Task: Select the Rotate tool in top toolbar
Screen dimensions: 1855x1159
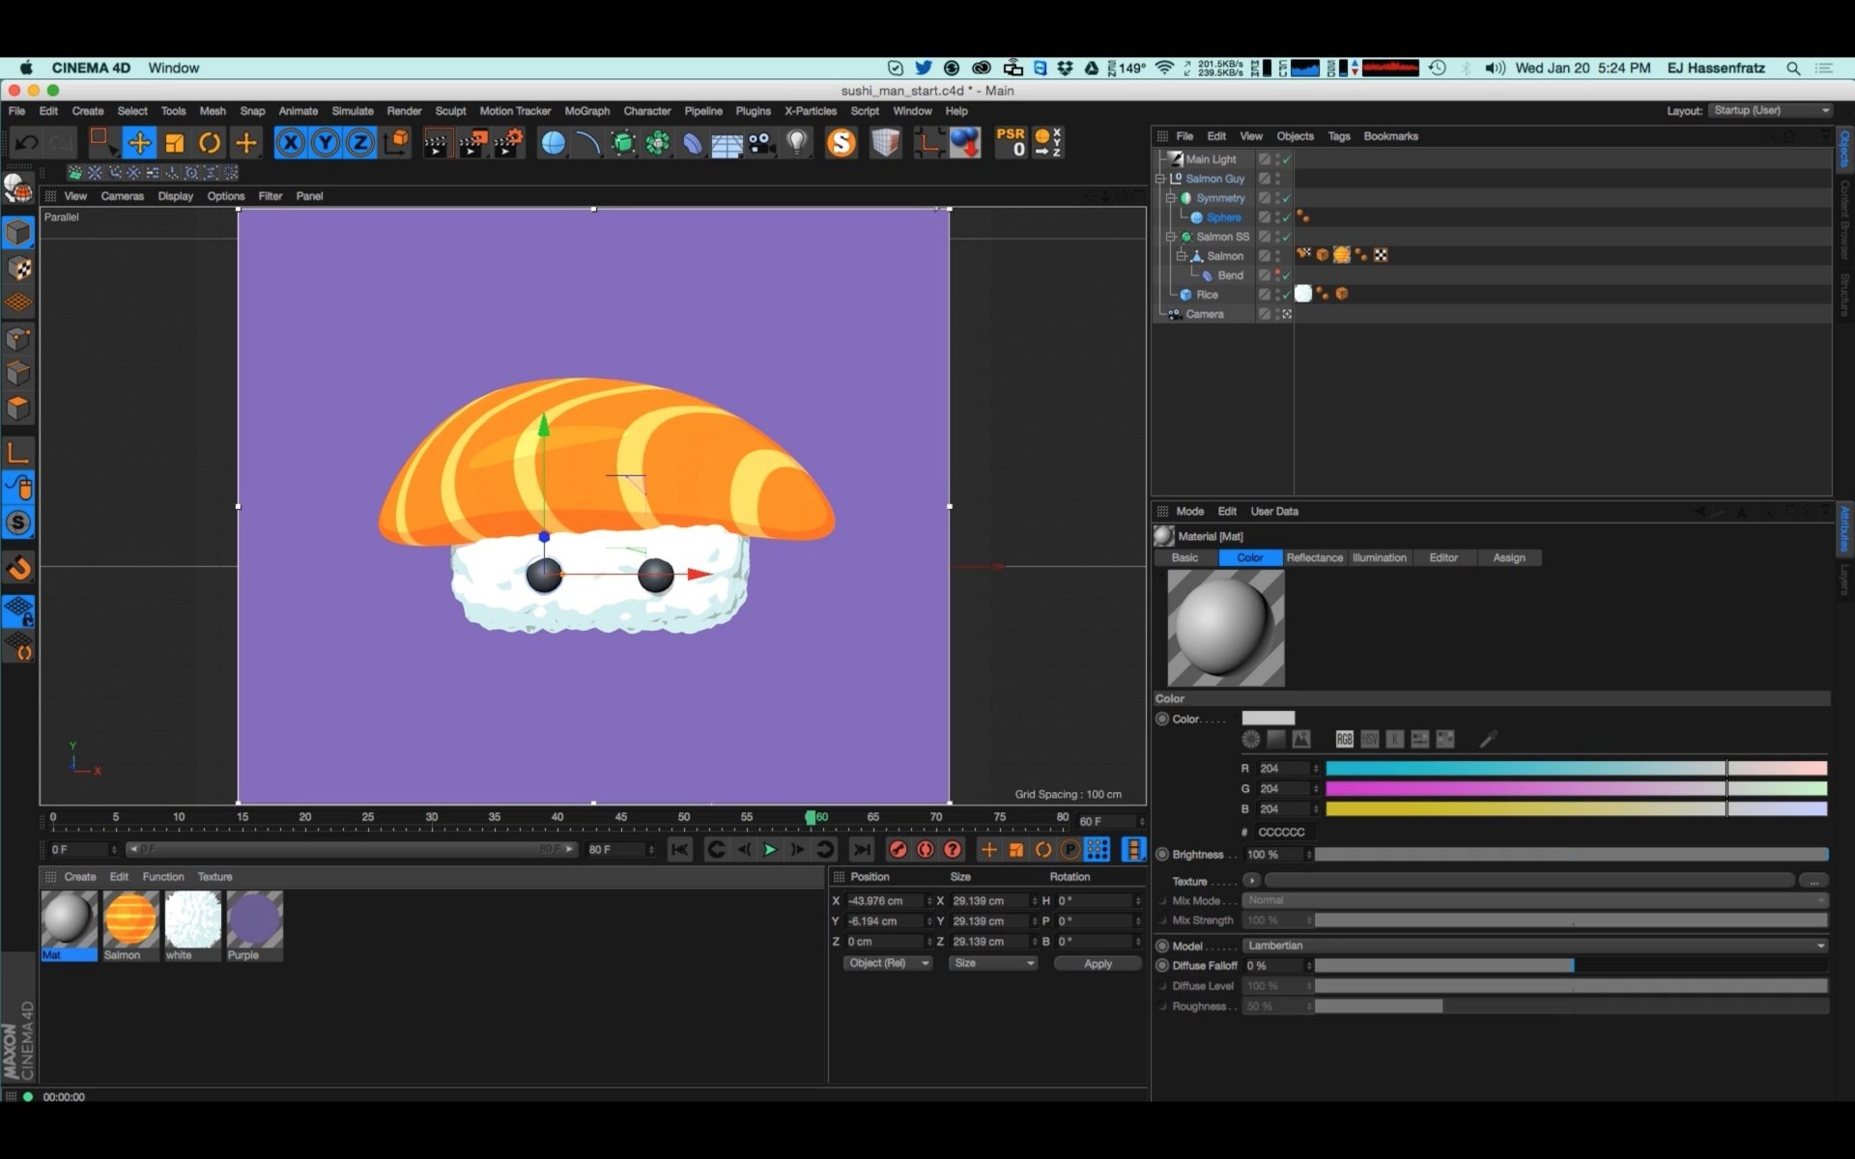Action: click(210, 144)
